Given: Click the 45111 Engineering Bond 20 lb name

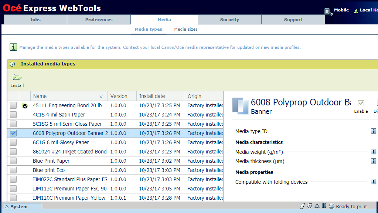Looking at the screenshot, I should coord(67,106).
